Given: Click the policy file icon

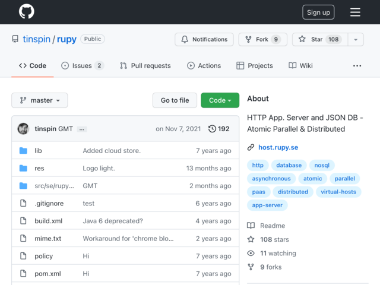Looking at the screenshot, I should coord(23,256).
